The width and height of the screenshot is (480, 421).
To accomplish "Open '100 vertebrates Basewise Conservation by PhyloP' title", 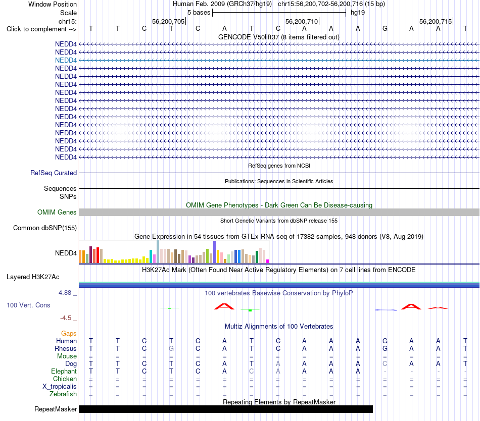I will [279, 293].
